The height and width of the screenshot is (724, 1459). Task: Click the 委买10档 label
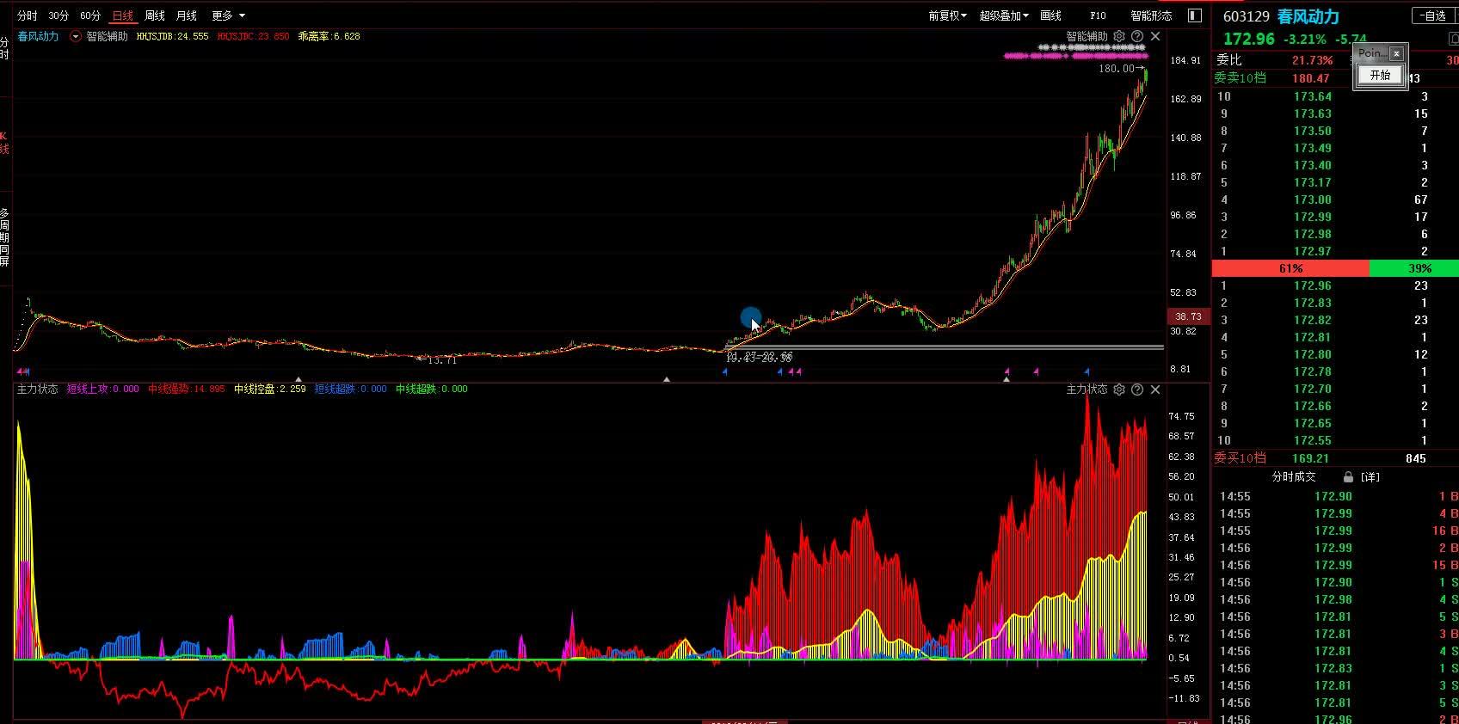tap(1240, 458)
